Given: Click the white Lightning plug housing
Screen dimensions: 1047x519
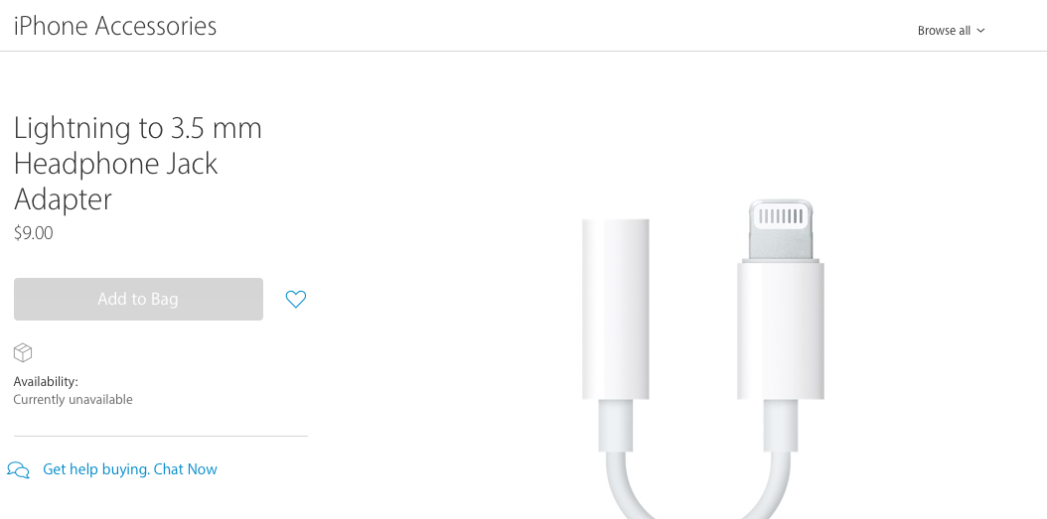Looking at the screenshot, I should (780, 330).
